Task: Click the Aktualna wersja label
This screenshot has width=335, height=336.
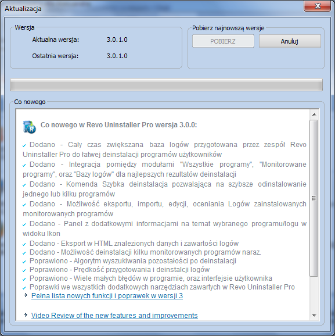Action: click(56, 40)
